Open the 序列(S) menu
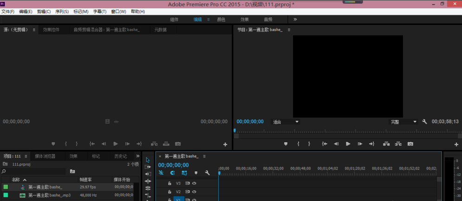The image size is (462, 201). pos(62,12)
